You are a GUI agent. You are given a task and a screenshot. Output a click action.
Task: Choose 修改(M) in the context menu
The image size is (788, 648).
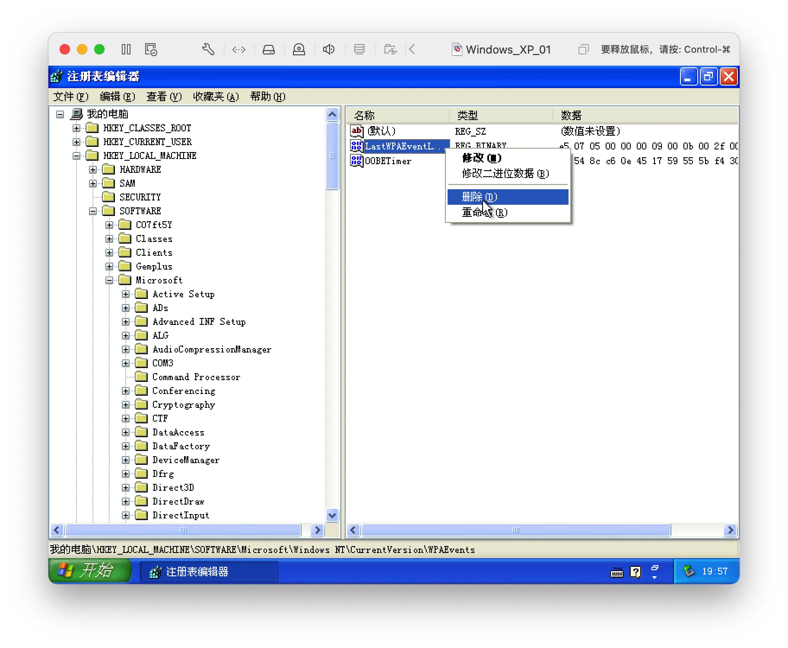pos(508,158)
